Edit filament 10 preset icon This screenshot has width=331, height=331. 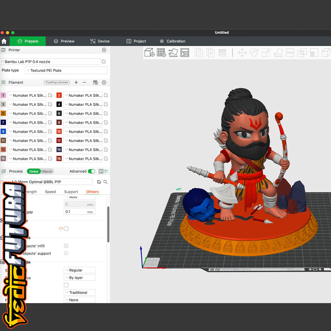click(x=106, y=131)
